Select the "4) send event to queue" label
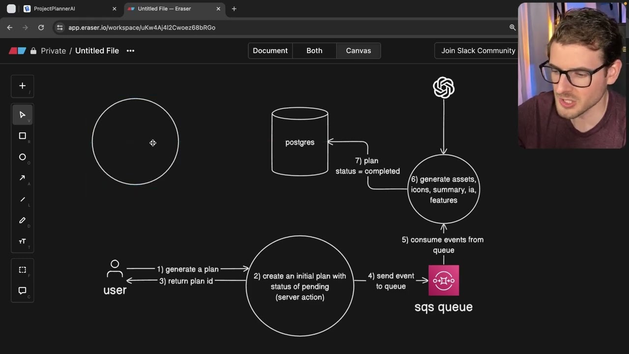This screenshot has height=354, width=629. 391,281
